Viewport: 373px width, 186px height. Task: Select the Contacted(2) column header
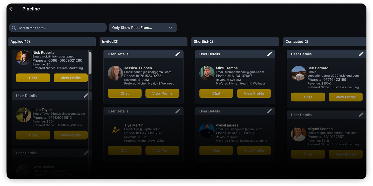click(x=324, y=41)
